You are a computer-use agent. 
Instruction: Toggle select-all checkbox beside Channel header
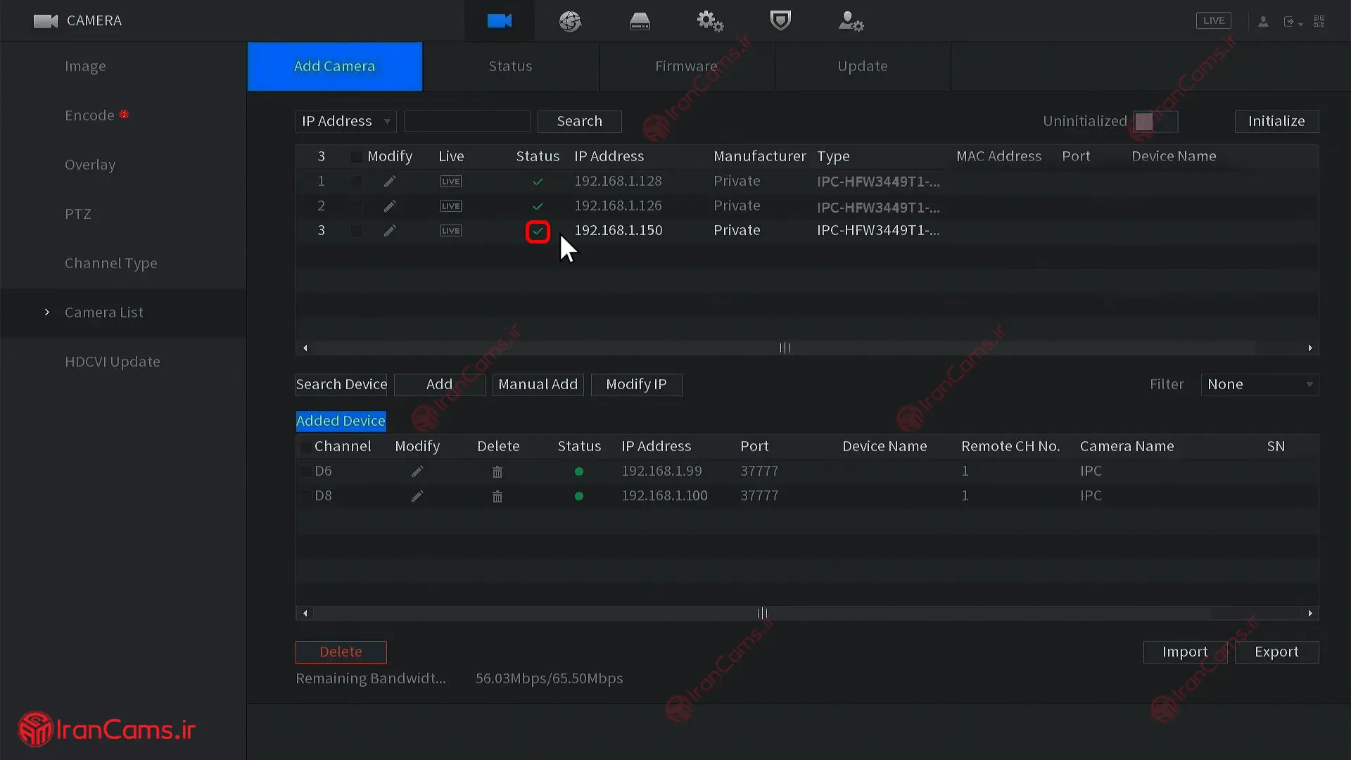tap(305, 446)
